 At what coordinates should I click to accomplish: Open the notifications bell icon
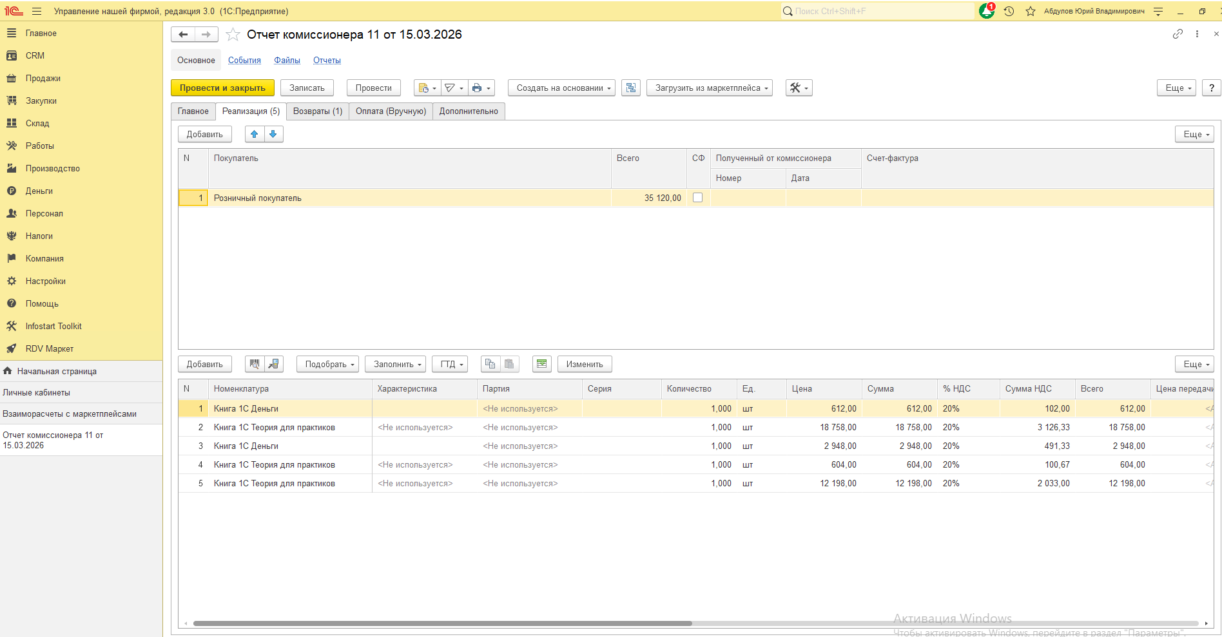[986, 11]
